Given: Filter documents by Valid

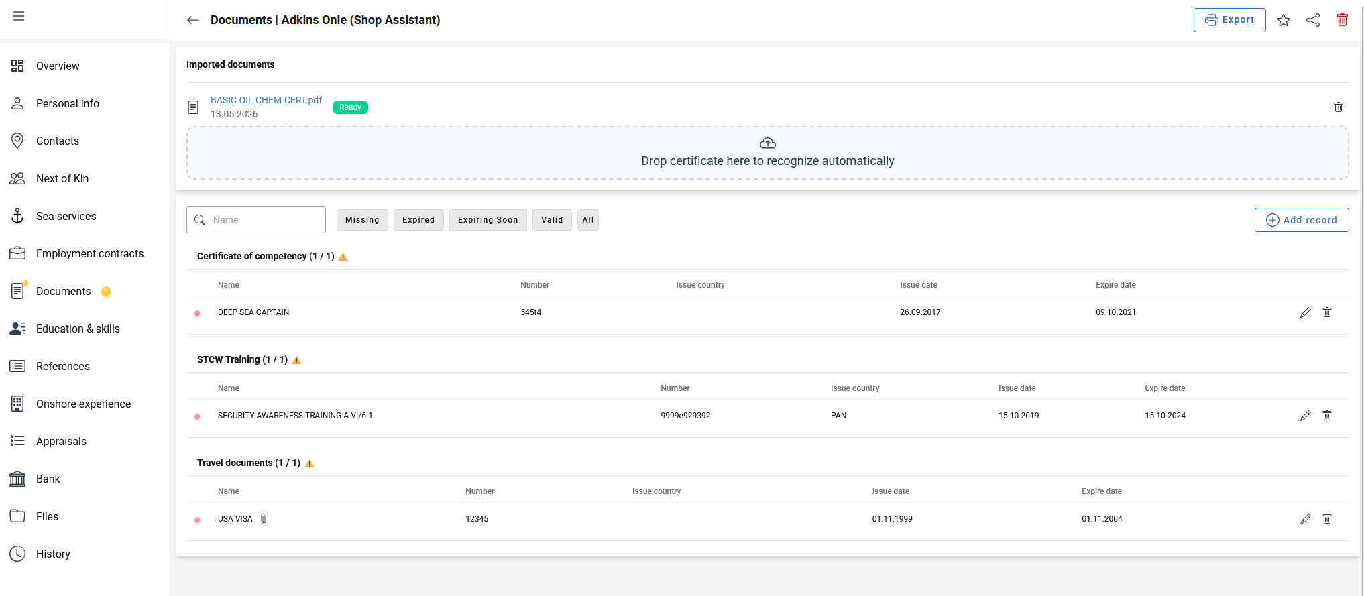Looking at the screenshot, I should (x=552, y=220).
